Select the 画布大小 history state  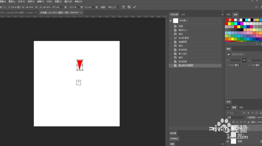(x=183, y=30)
